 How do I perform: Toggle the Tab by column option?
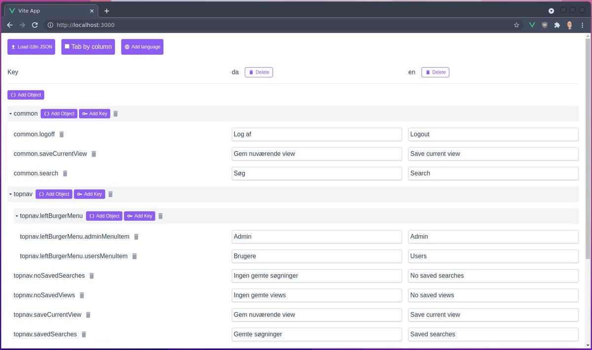pos(88,47)
